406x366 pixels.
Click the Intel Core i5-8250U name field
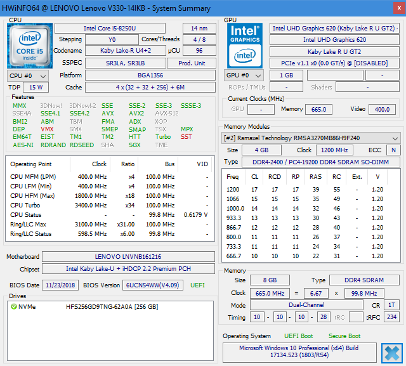(110, 28)
